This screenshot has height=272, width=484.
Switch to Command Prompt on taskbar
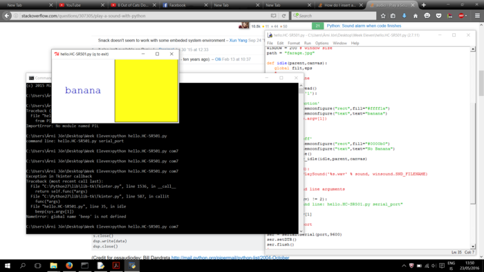[x=85, y=266]
